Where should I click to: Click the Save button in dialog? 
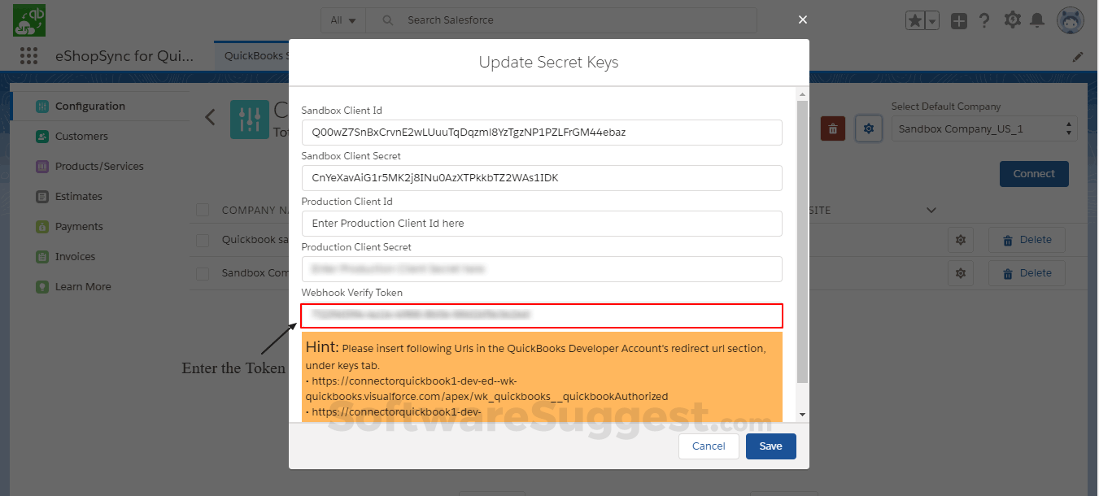[770, 446]
